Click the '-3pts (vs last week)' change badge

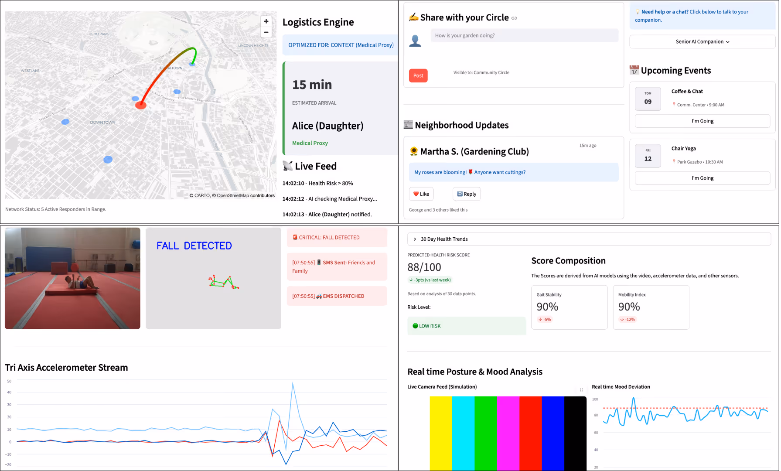(x=430, y=280)
